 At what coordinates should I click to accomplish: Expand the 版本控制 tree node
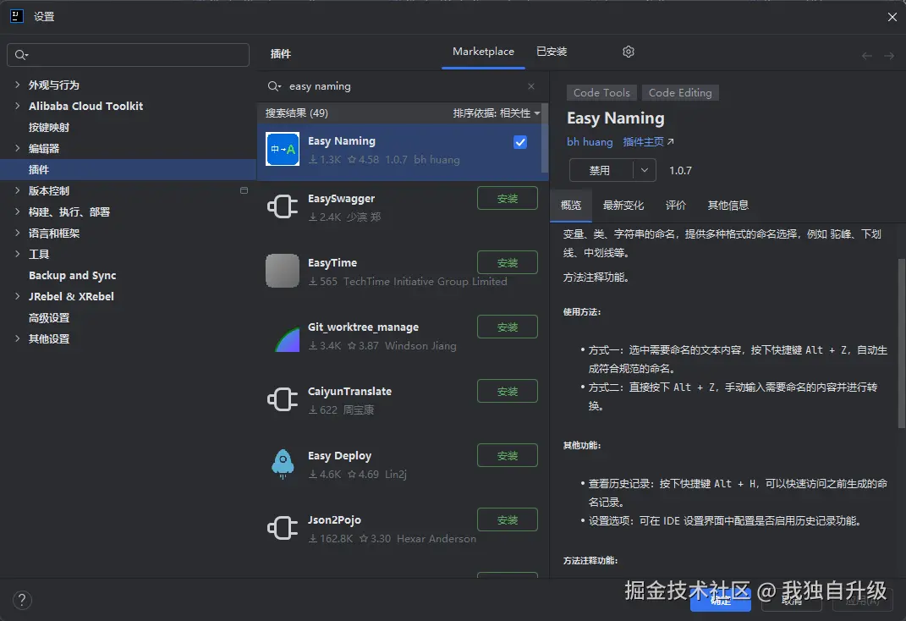click(x=17, y=190)
